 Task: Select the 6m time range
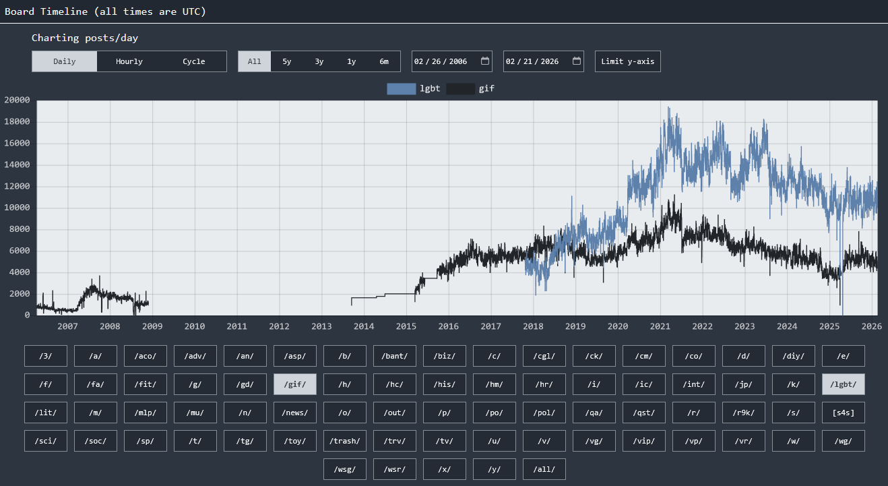pyautogui.click(x=384, y=61)
